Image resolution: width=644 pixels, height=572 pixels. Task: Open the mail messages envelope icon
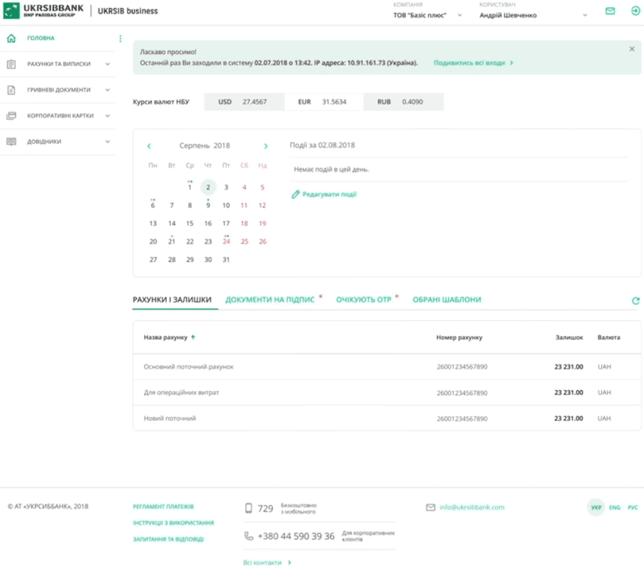610,11
